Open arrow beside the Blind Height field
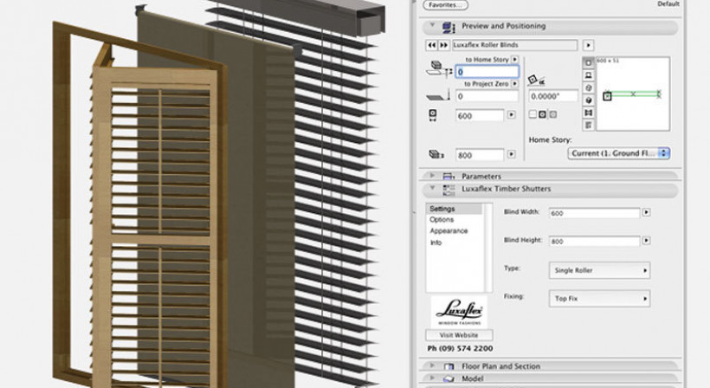 point(646,241)
